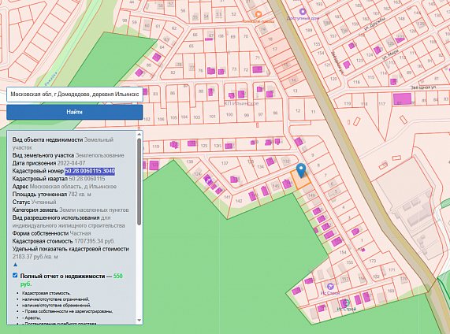Toggle the Полный отчет о недвижимости checkbox
This screenshot has height=334, width=450.
(x=15, y=276)
